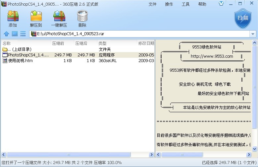Screen dimensions: 258x167
Task: Click the comment pane right scroll arrow
Action: [x=249, y=155]
